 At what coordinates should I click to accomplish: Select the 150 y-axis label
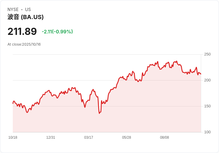coord(207,106)
